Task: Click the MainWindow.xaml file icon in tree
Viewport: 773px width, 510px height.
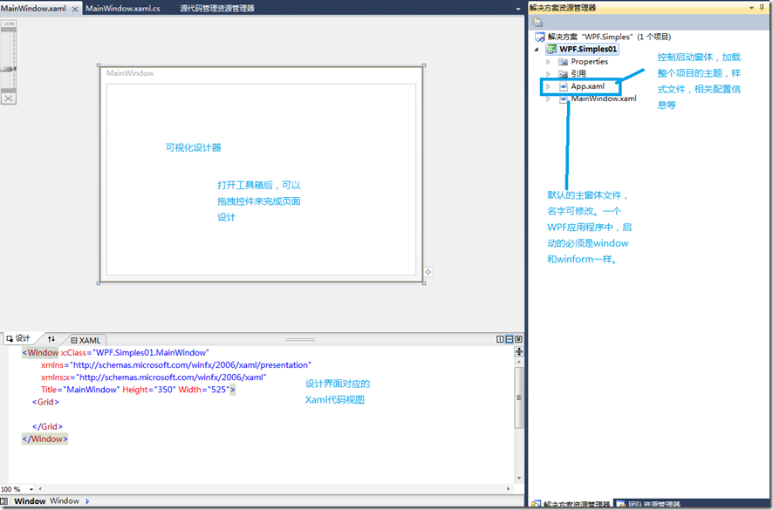Action: [563, 99]
